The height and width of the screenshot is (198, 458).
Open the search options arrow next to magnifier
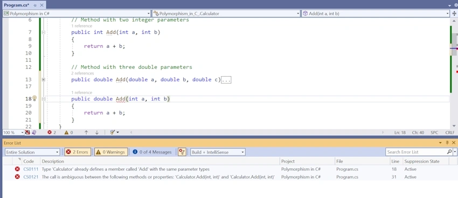pos(455,152)
